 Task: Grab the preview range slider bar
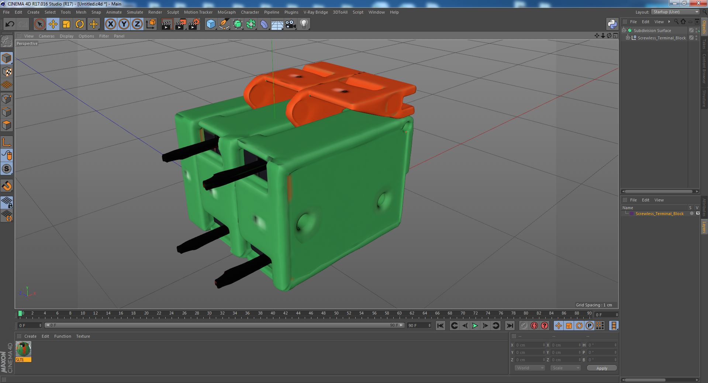pyautogui.click(x=224, y=325)
